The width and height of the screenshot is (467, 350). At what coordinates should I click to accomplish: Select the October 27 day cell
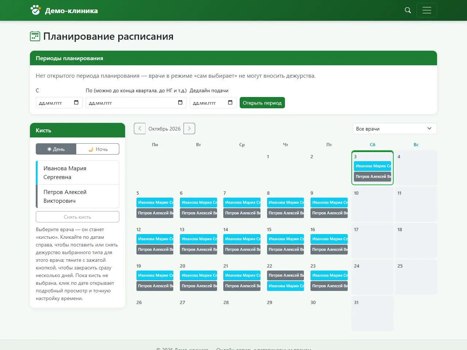(x=198, y=314)
